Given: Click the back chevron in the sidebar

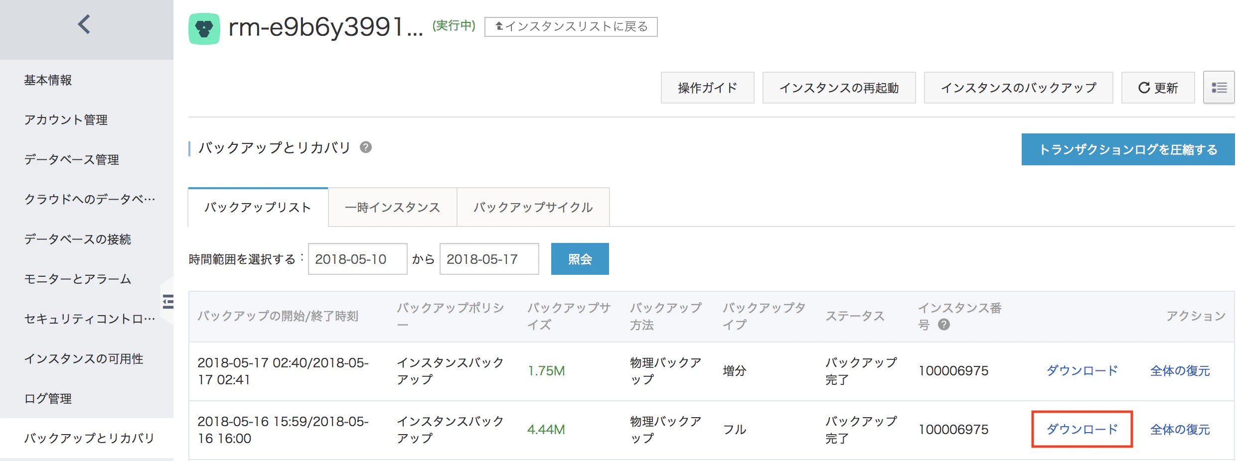Looking at the screenshot, I should click(x=84, y=24).
